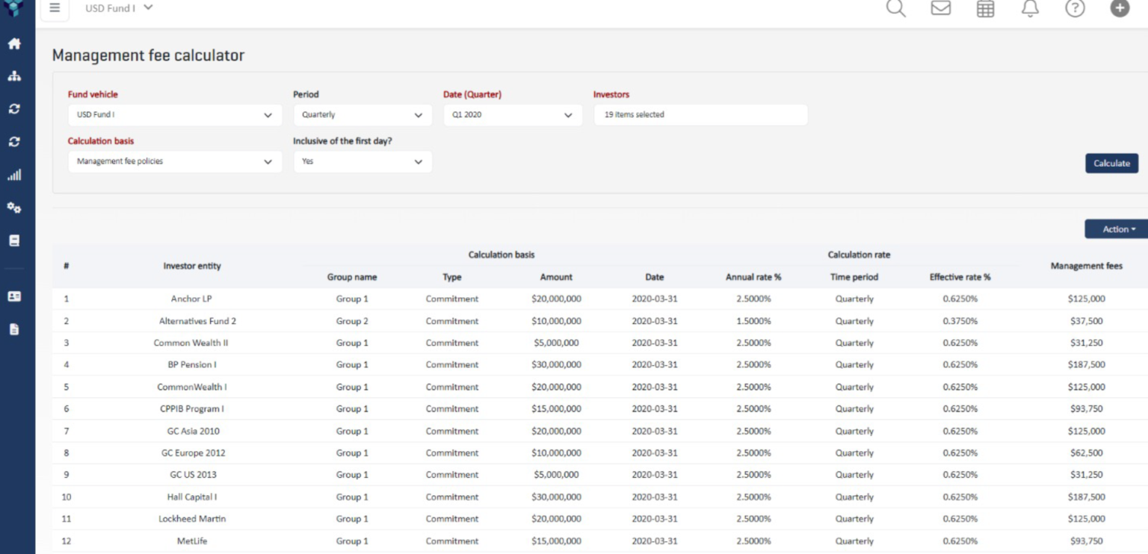1148x554 pixels.
Task: Expand the Date (Quarter) selector
Action: 512,115
